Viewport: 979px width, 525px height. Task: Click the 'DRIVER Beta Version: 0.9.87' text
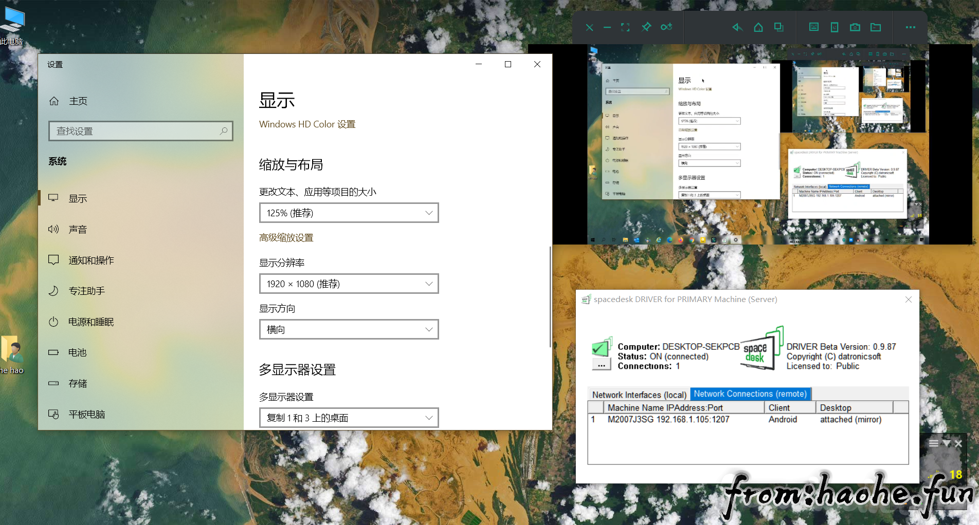click(x=841, y=347)
